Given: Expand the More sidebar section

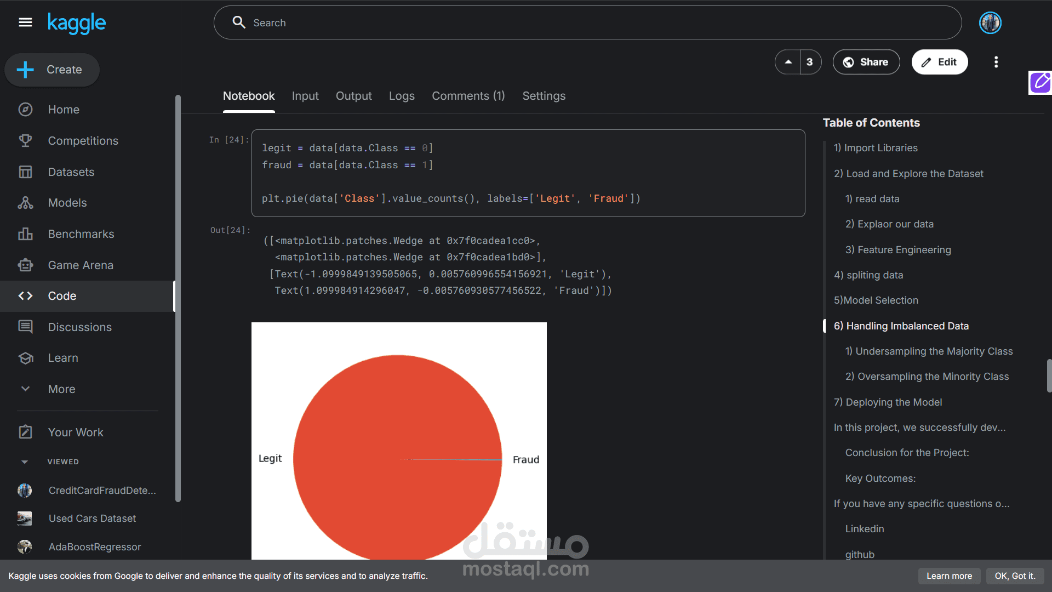Looking at the screenshot, I should tap(25, 389).
